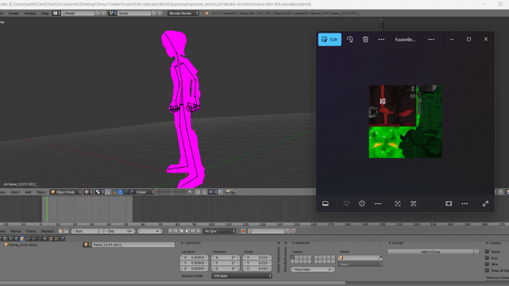Play the animation forward
The width and height of the screenshot is (509, 286).
click(x=187, y=231)
